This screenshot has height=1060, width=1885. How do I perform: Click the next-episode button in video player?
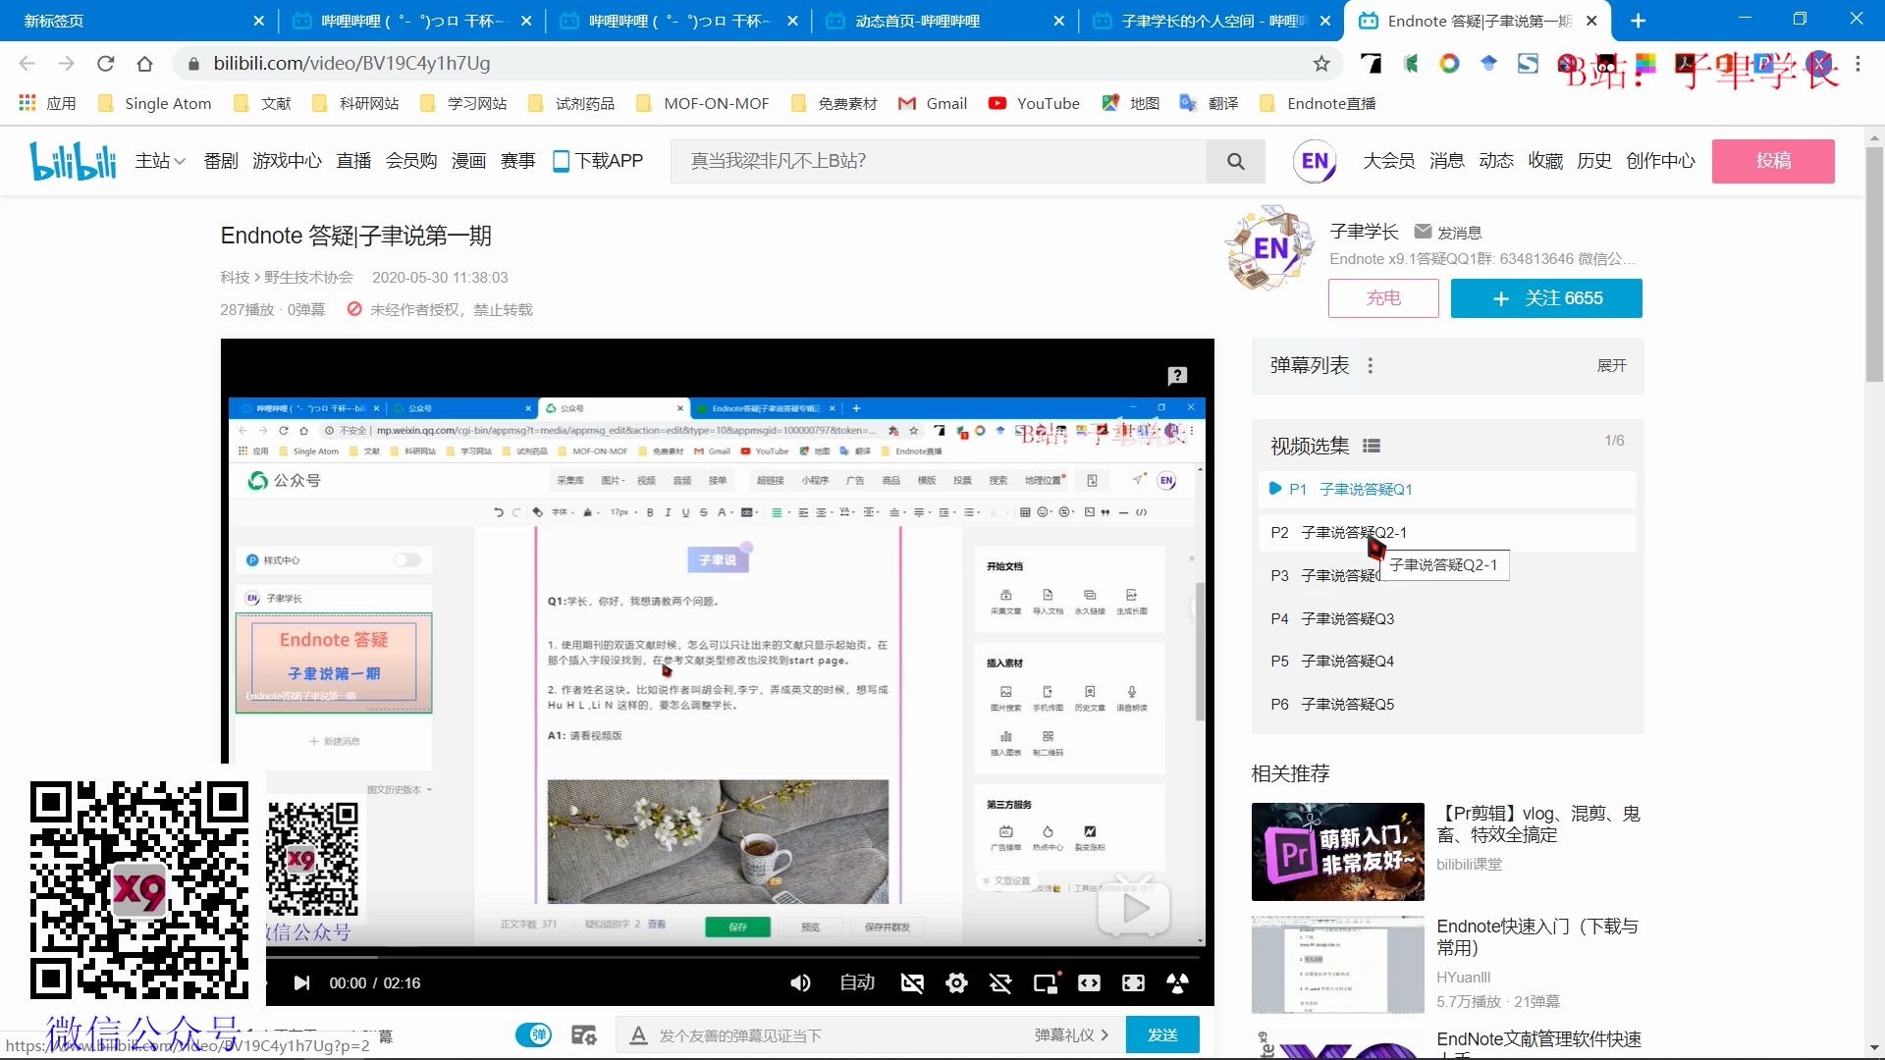pyautogui.click(x=301, y=982)
